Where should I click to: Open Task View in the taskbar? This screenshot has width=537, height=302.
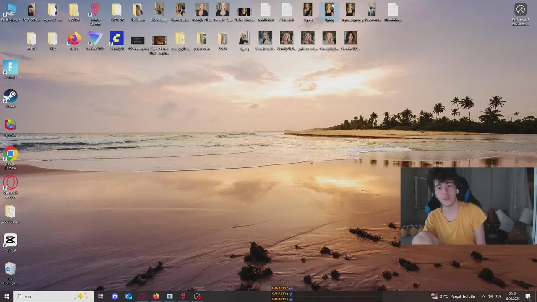click(x=101, y=297)
